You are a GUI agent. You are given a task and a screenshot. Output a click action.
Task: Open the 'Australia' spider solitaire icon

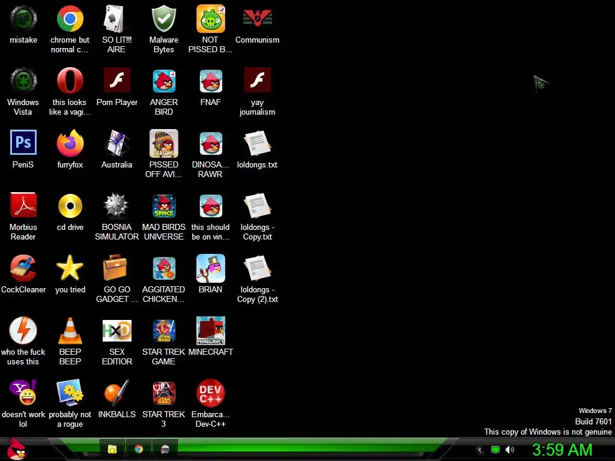(117, 143)
